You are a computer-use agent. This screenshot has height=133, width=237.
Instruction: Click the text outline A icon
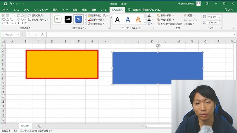coord(149,19)
